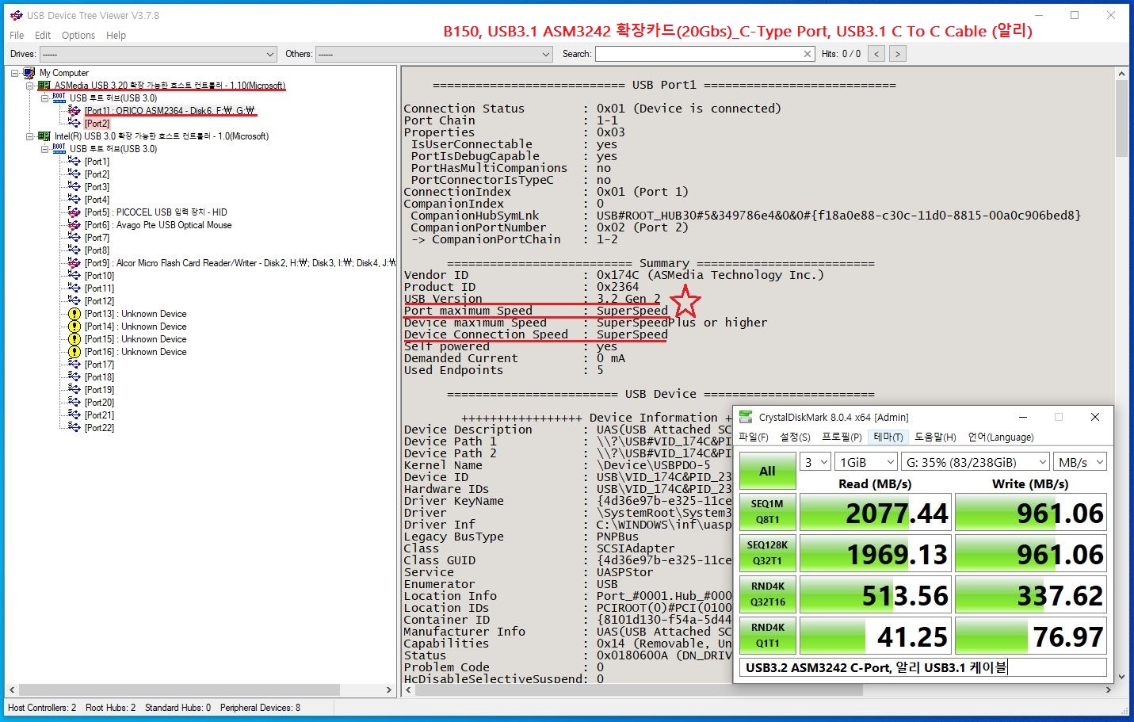The height and width of the screenshot is (722, 1134).
Task: Select the ASMedia USB 3.20 host controller icon
Action: click(x=44, y=86)
